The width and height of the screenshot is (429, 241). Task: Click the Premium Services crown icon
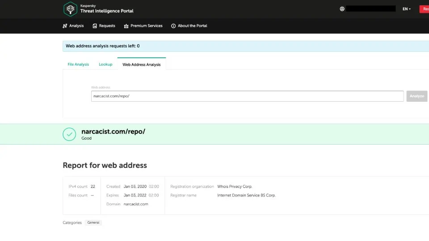[x=126, y=26]
